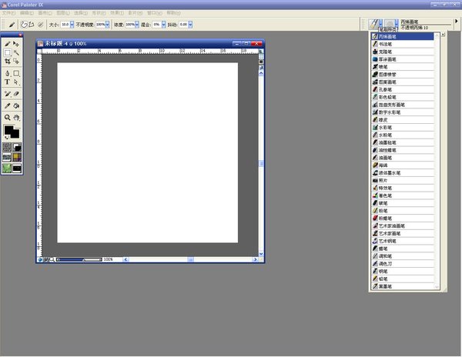The height and width of the screenshot is (357, 462).
Task: Open the Paper selector in the toolbox
Action: click(7, 147)
